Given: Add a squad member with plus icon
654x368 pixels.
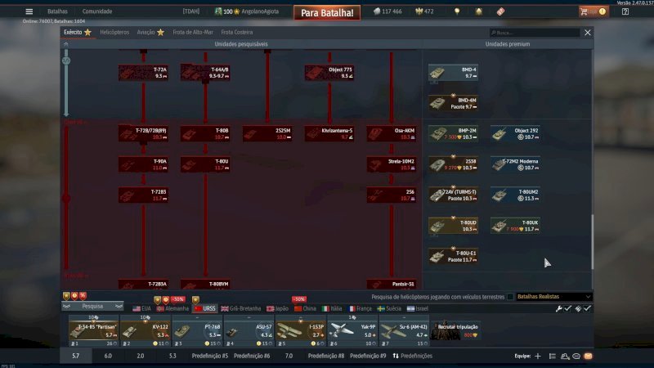Looking at the screenshot, I should click(537, 356).
